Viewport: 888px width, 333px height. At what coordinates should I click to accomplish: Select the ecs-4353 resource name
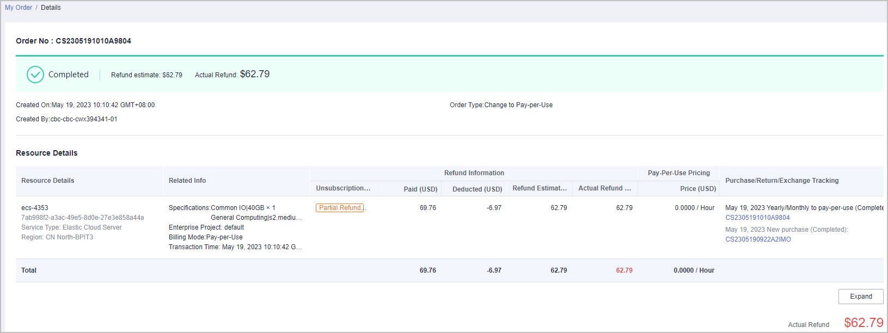pyautogui.click(x=35, y=208)
